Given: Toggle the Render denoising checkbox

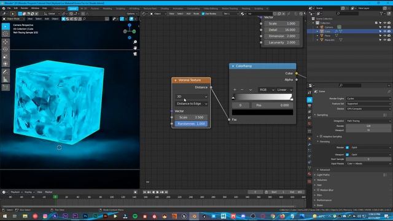Looking at the screenshot, I should [x=348, y=147].
